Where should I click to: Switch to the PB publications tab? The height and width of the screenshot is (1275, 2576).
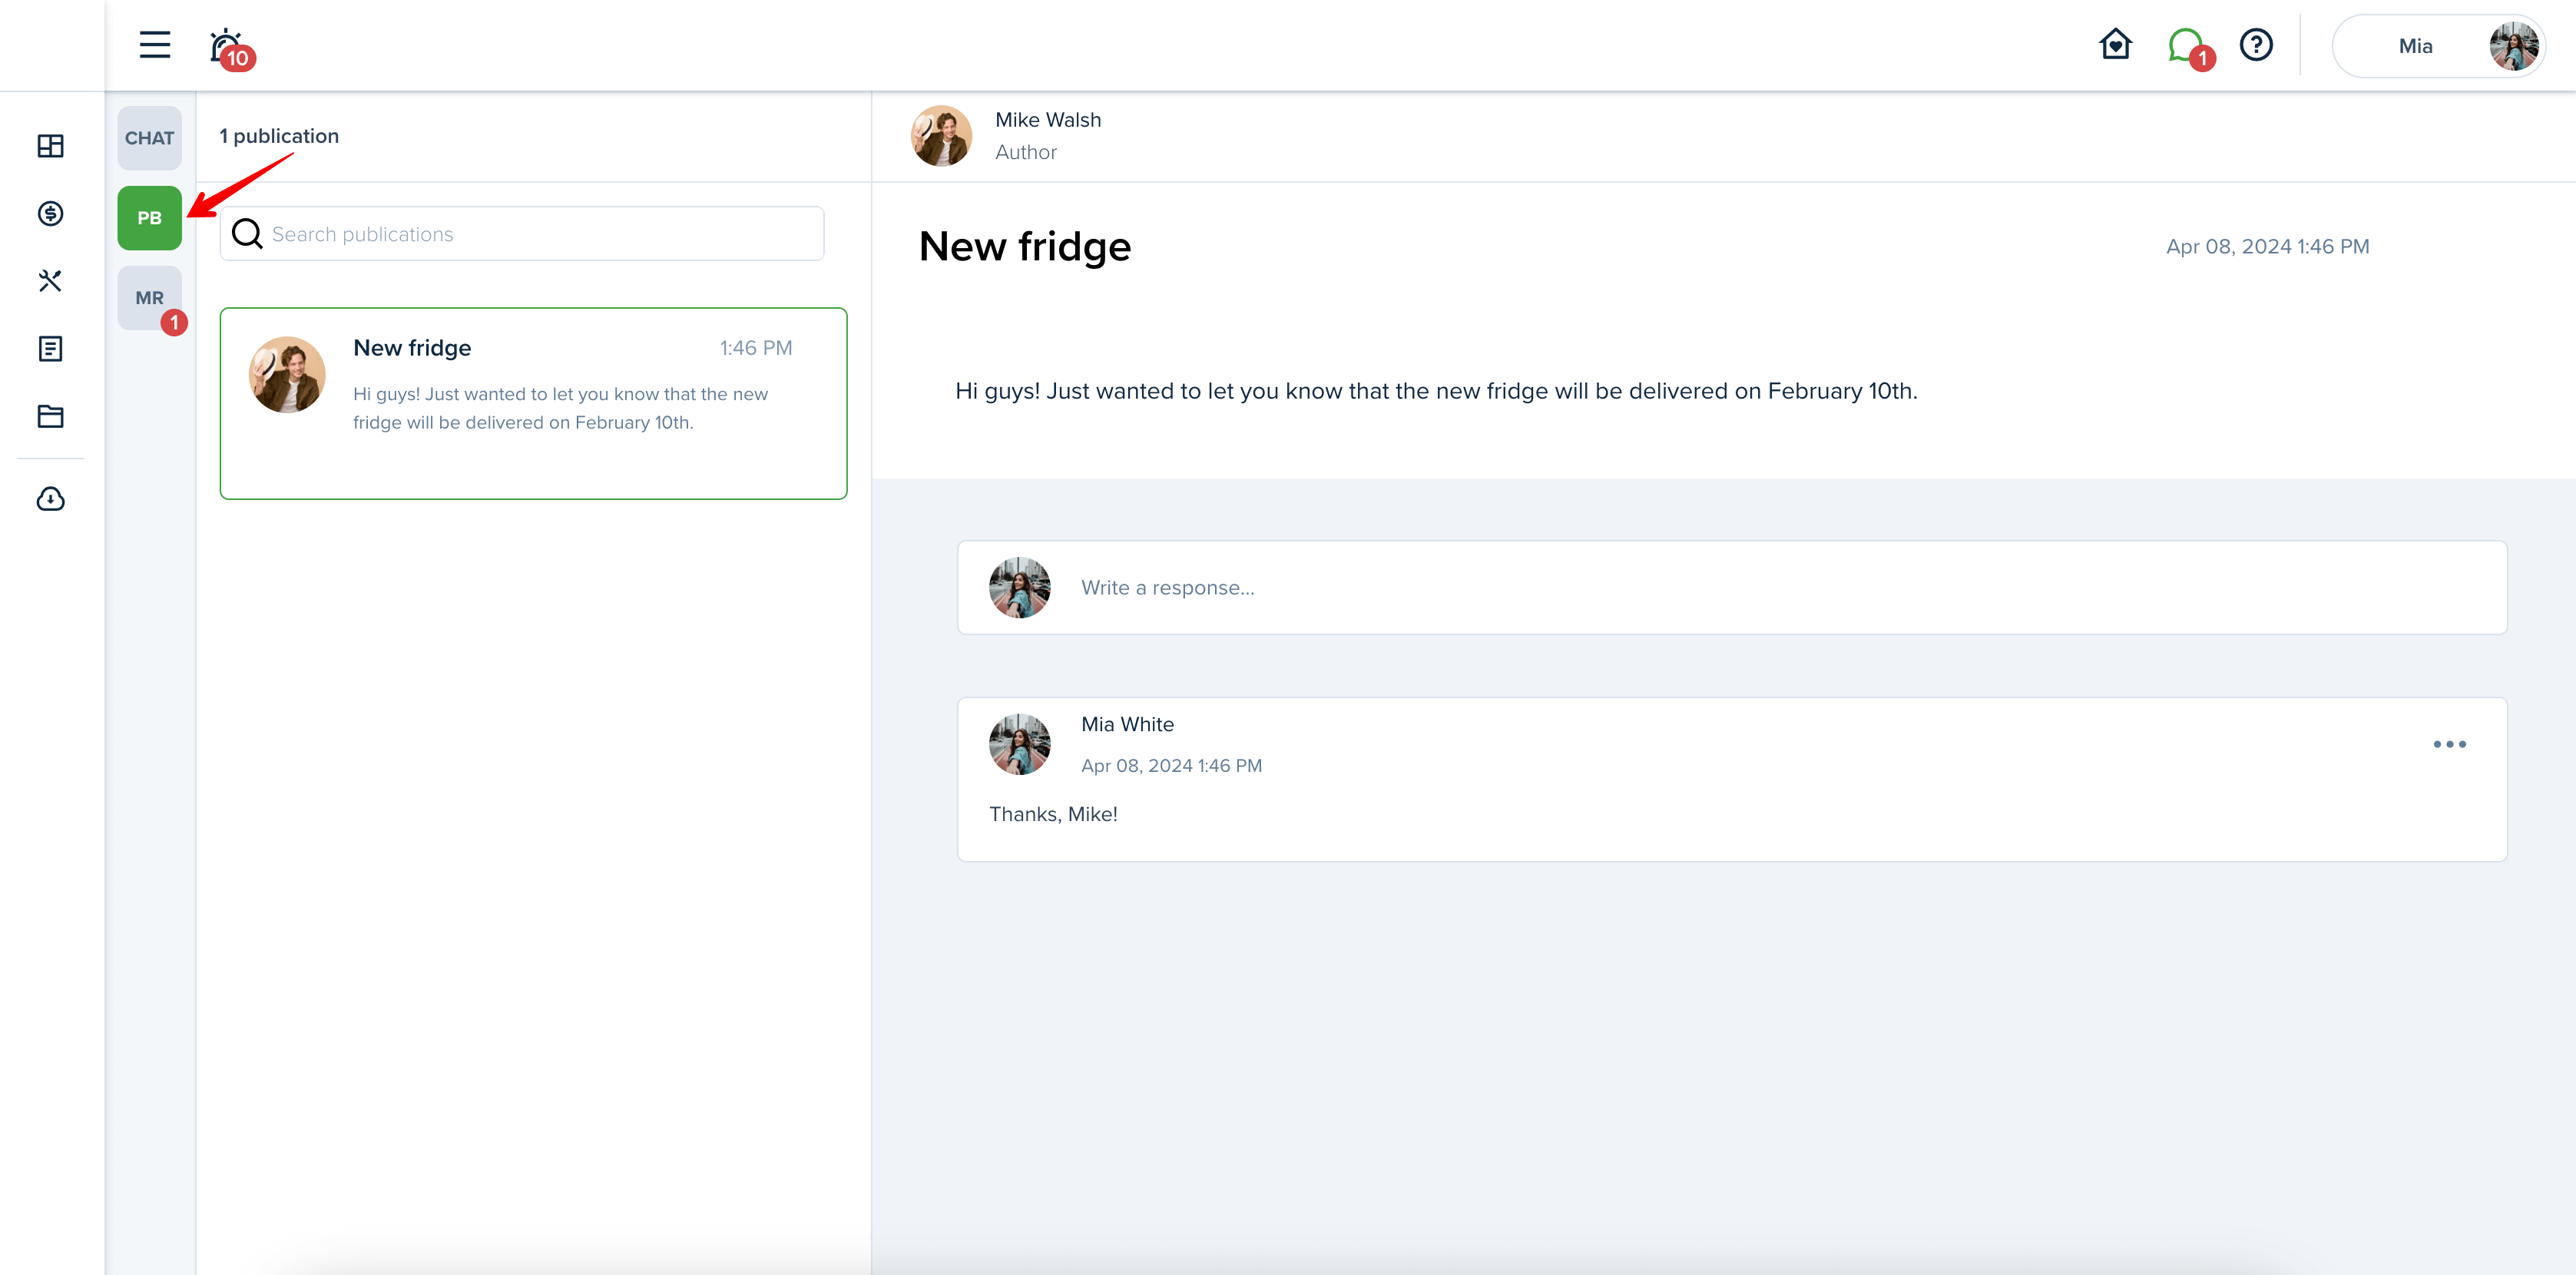(149, 218)
